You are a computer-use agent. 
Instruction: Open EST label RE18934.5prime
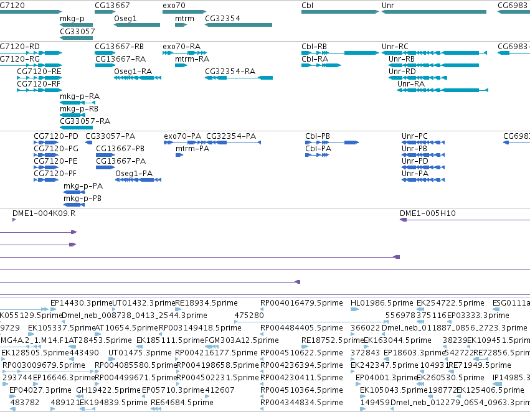click(206, 303)
